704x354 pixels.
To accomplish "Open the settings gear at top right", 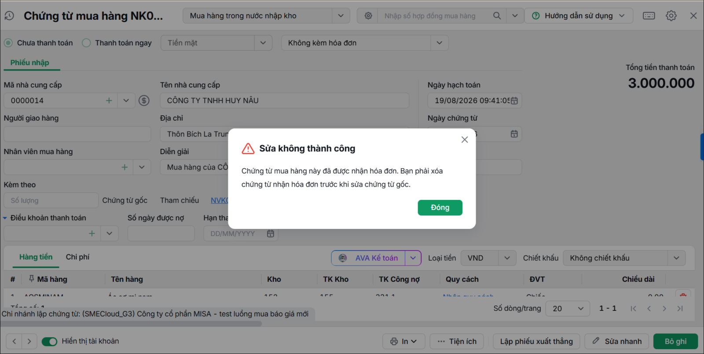I will [x=671, y=16].
